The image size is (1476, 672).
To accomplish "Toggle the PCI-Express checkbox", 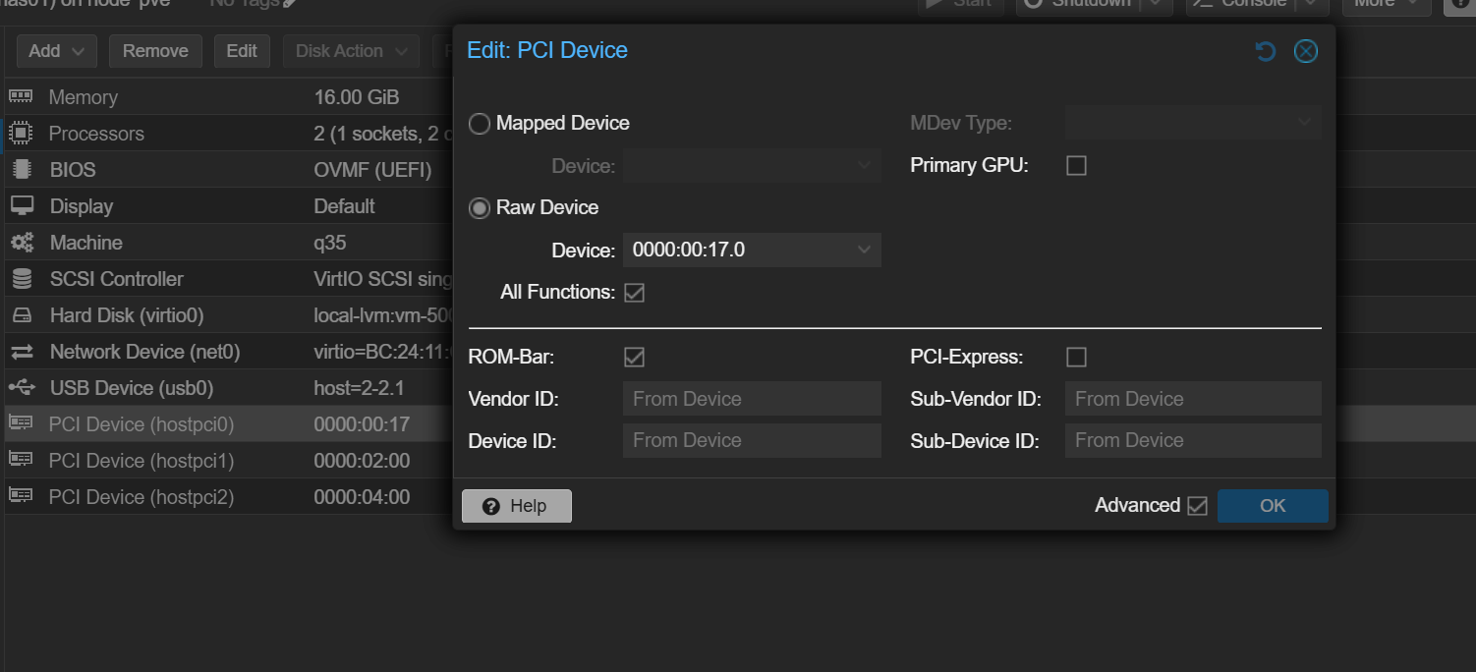I will click(1076, 358).
